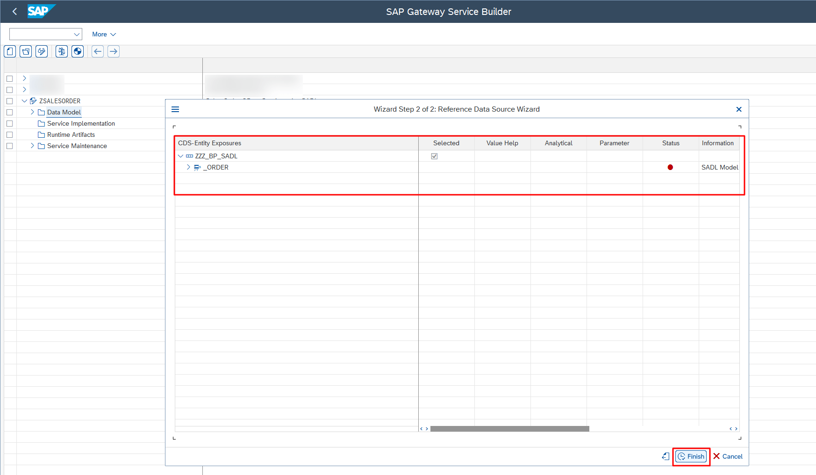The height and width of the screenshot is (475, 816).
Task: Select the Runtime Artifacts tree item
Action: click(x=71, y=135)
